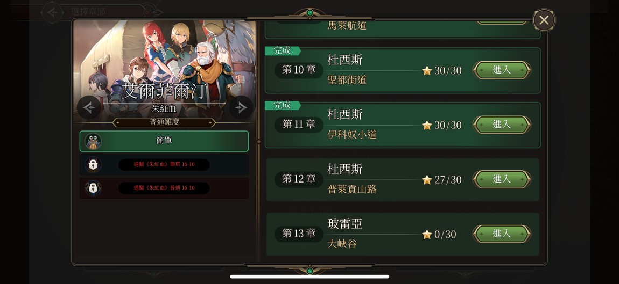
Task: Enter chapter 12 普萊貢山路
Action: (502, 179)
